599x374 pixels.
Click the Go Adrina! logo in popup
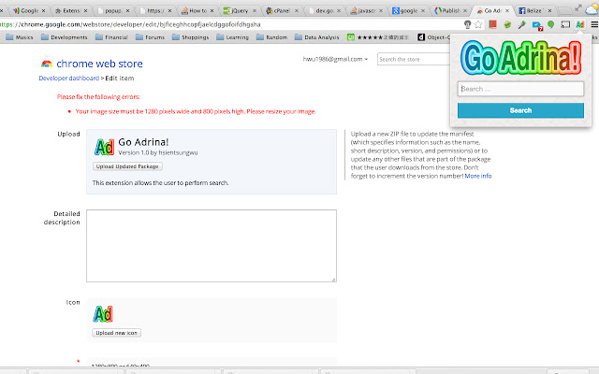[520, 58]
